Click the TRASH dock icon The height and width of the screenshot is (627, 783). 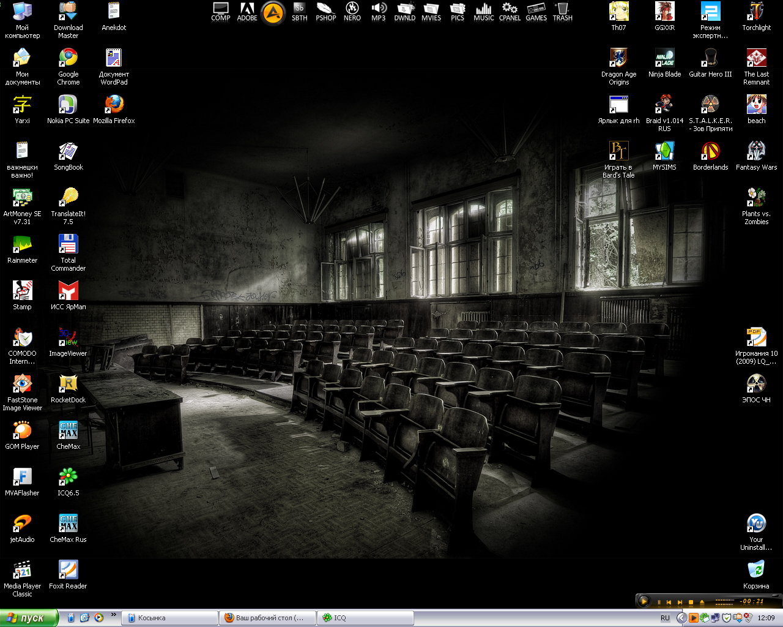point(563,12)
